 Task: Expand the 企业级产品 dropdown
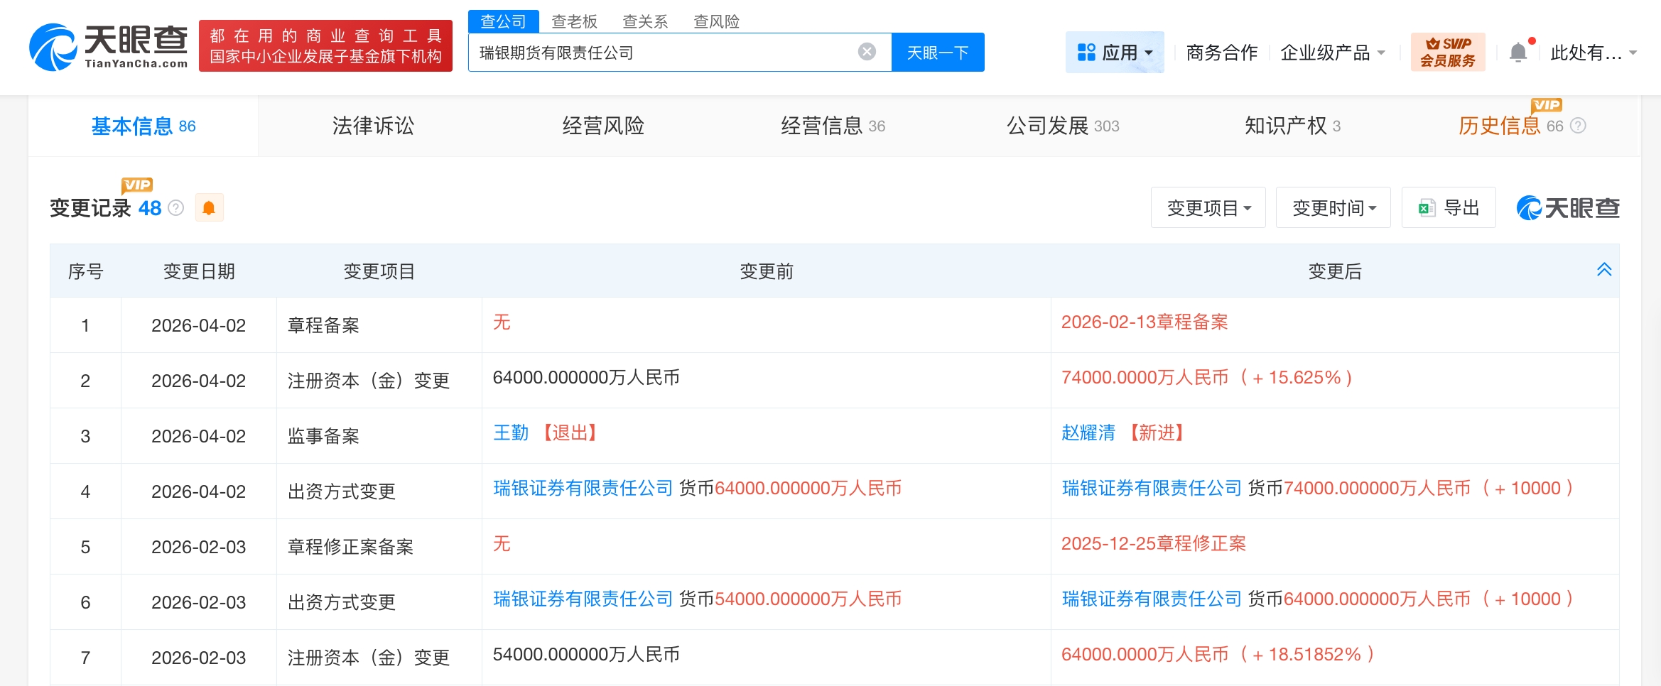point(1332,52)
